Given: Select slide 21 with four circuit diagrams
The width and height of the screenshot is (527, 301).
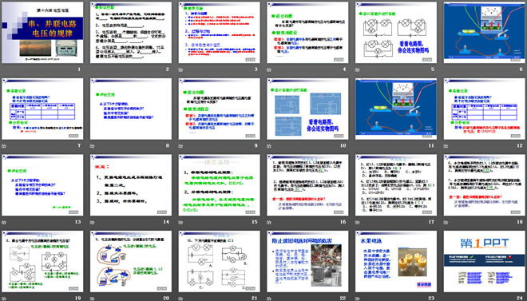Looking at the screenshot, I should click(219, 261).
